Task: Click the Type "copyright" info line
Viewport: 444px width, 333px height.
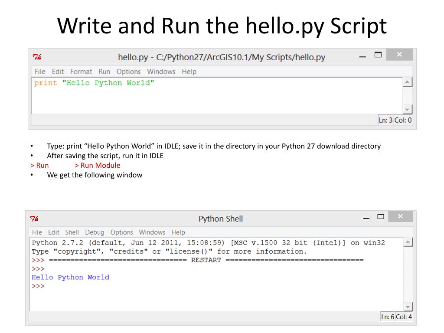Action: (170, 251)
